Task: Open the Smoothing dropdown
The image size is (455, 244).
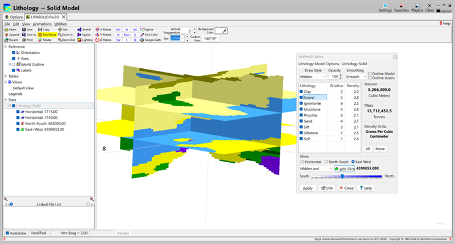Action: point(356,77)
